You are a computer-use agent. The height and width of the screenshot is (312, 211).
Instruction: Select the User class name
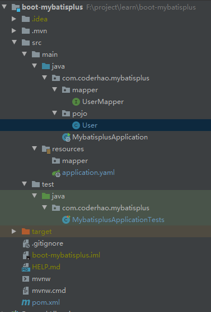[90, 125]
